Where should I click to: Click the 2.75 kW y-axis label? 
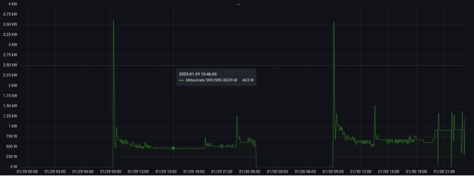[10, 55]
